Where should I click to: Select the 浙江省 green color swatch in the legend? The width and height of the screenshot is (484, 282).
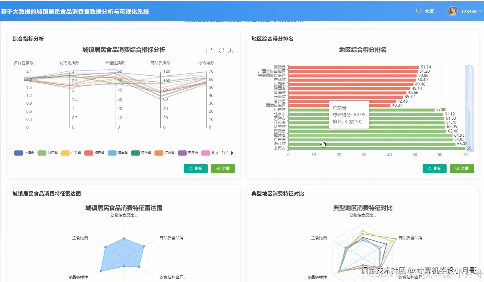click(42, 153)
